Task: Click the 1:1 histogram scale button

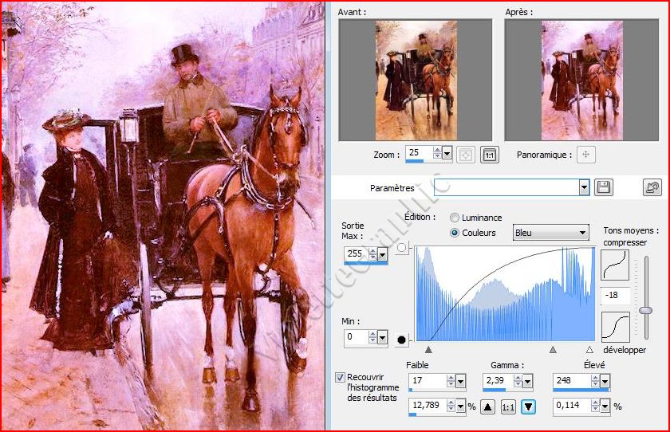Action: click(x=508, y=407)
